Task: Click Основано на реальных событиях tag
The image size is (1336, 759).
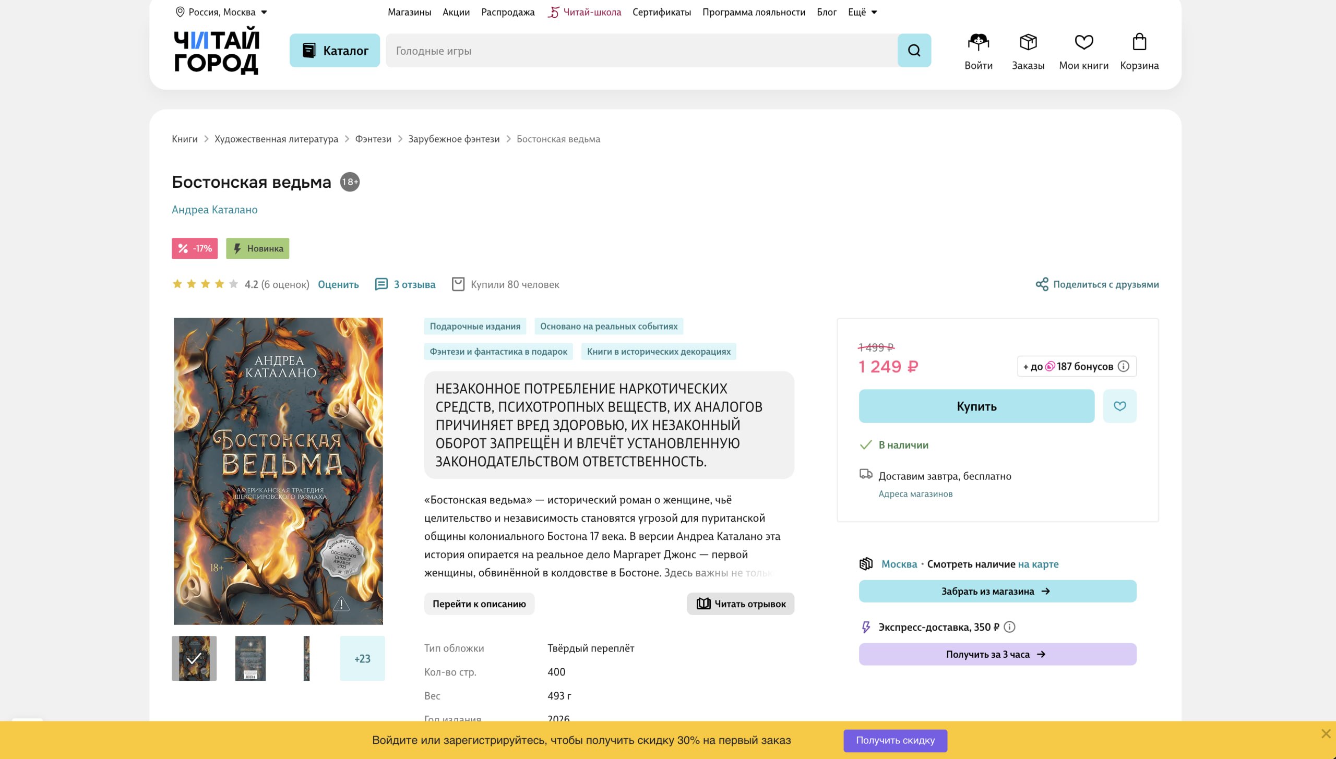Action: [x=609, y=327]
